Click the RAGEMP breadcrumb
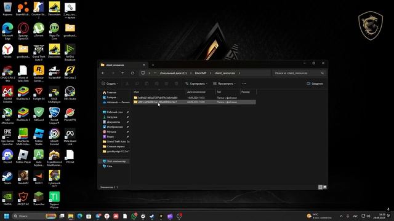Viewport: 394px width, 221px height. click(201, 73)
